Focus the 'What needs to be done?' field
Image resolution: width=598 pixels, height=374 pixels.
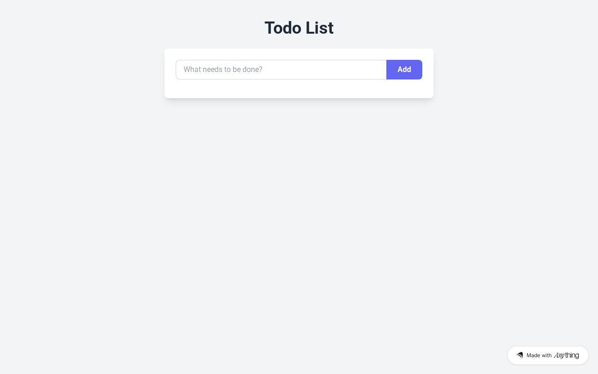tap(281, 70)
